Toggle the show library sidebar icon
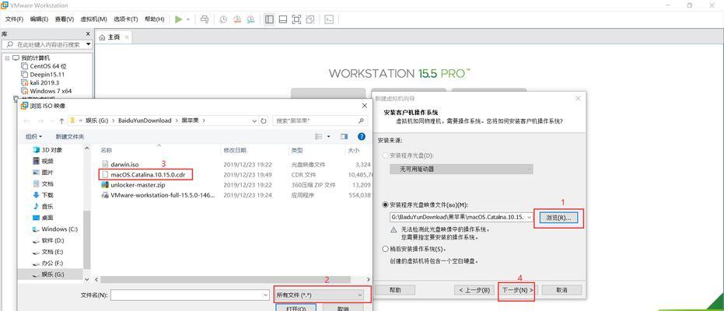 pyautogui.click(x=269, y=19)
